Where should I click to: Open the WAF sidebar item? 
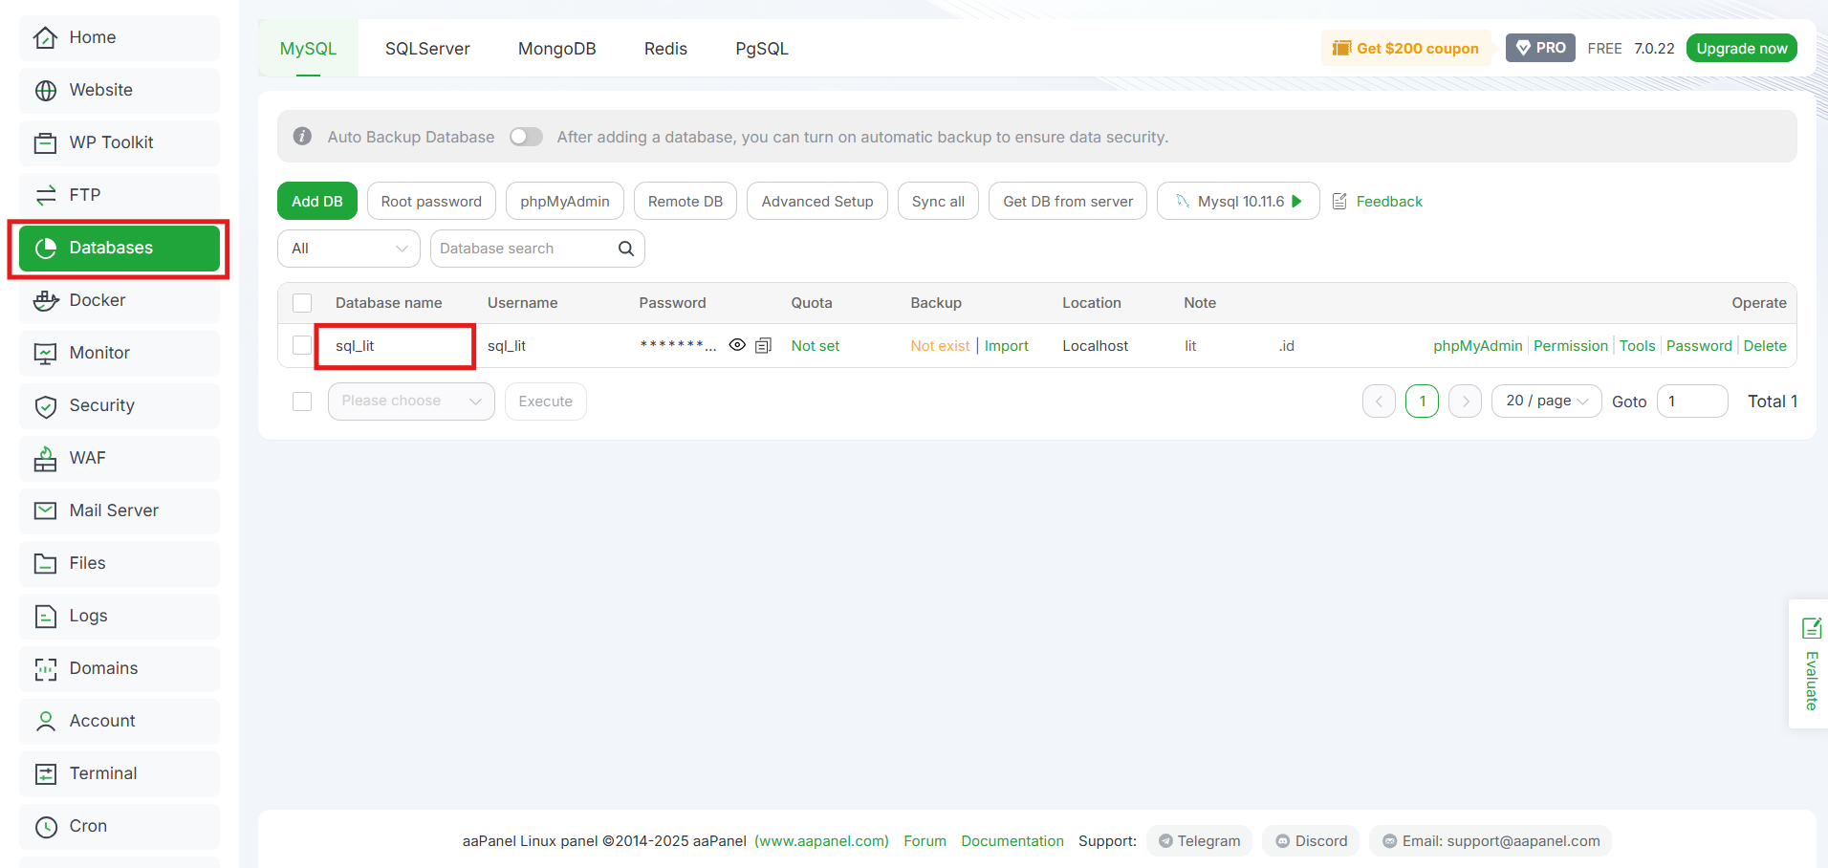pos(87,458)
